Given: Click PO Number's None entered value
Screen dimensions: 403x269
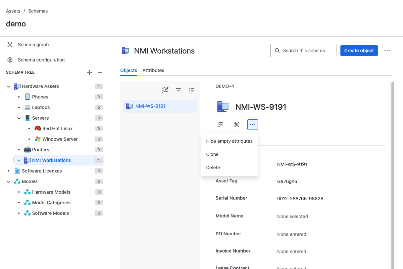Looking at the screenshot, I should pyautogui.click(x=291, y=234).
